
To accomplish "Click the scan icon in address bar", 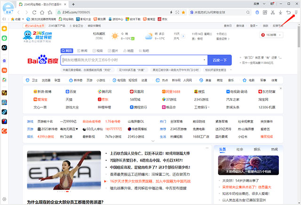I will pyautogui.click(x=177, y=13).
